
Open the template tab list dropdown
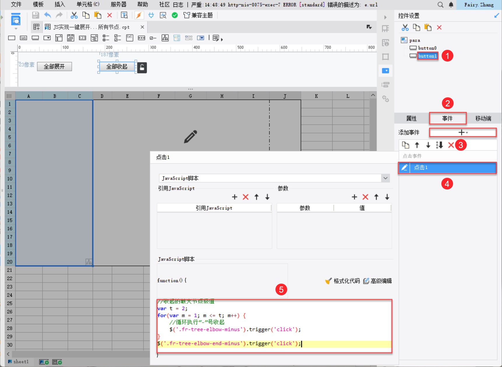tap(369, 27)
